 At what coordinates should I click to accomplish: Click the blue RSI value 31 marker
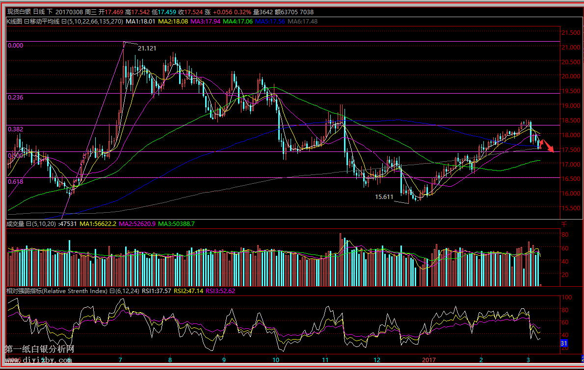[564, 343]
